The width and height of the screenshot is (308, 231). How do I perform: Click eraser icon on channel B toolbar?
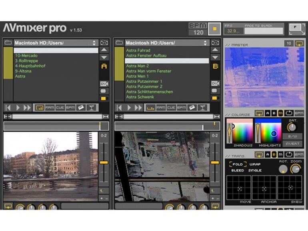(x=192, y=108)
